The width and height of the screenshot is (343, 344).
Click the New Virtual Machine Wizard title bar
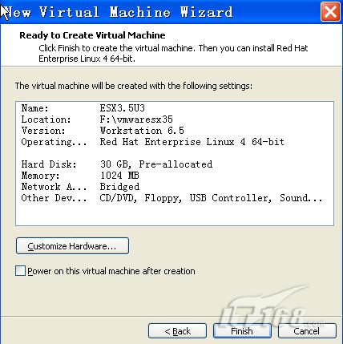[160, 12]
